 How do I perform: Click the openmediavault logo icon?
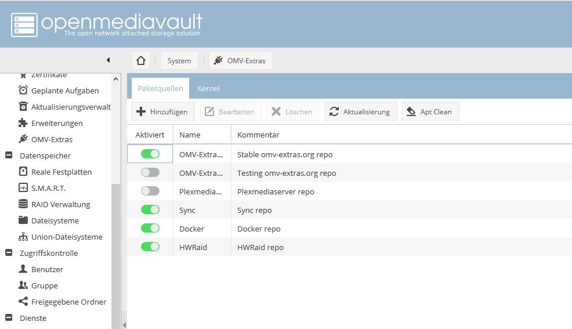(24, 25)
